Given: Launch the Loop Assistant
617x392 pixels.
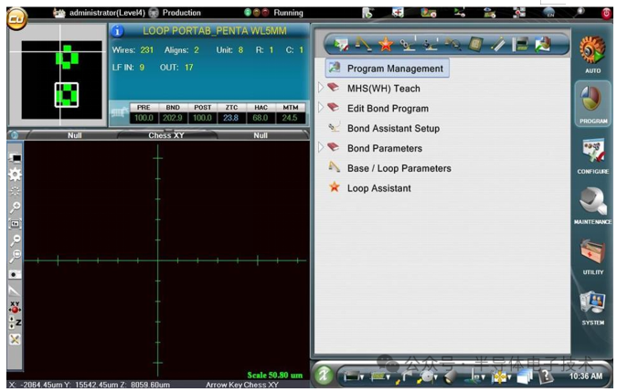Looking at the screenshot, I should click(378, 188).
